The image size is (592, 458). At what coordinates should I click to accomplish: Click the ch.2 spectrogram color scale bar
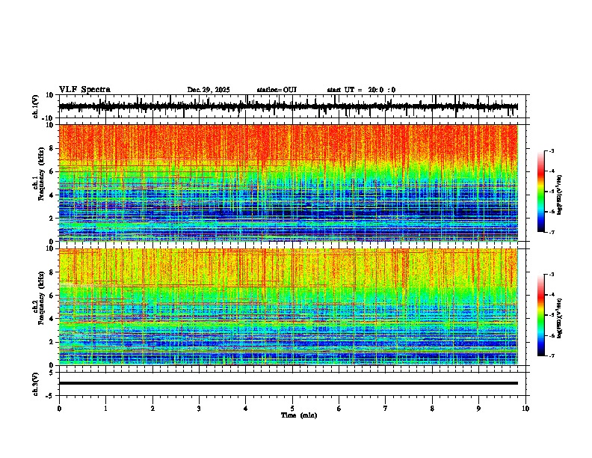click(x=541, y=315)
